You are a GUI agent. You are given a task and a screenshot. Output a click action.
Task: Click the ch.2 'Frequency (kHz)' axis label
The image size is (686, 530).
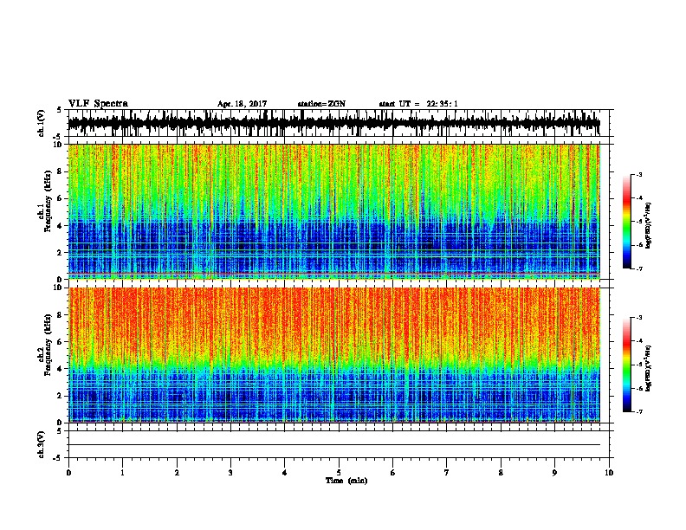pyautogui.click(x=49, y=345)
